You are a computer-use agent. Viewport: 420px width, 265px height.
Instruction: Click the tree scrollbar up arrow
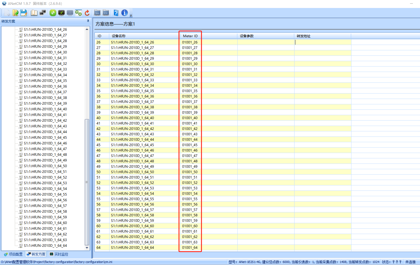point(87,29)
